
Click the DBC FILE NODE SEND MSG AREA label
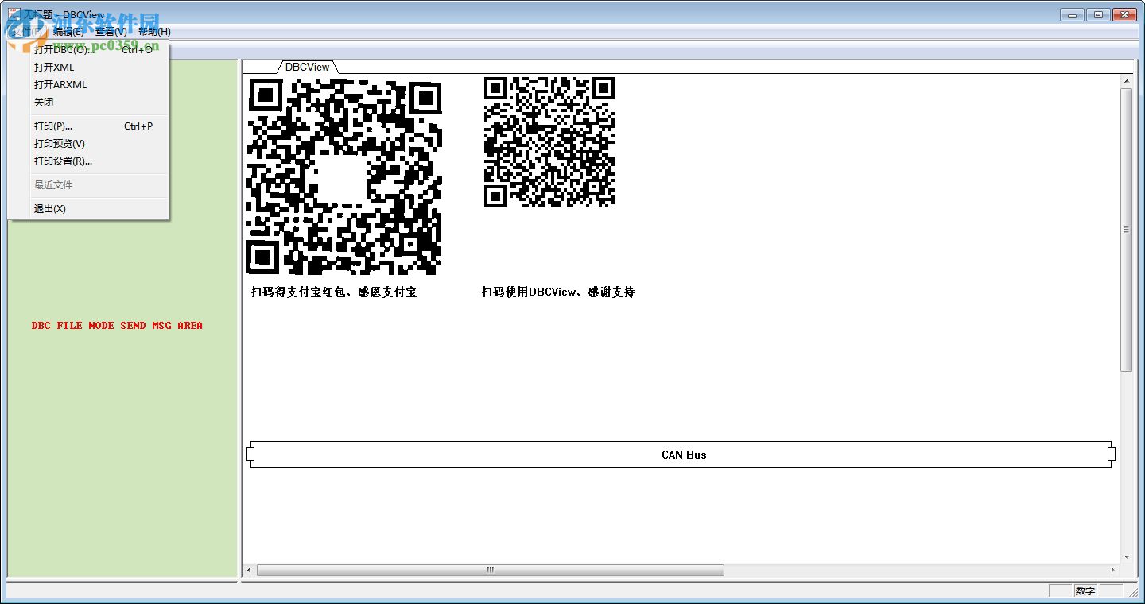(x=117, y=325)
